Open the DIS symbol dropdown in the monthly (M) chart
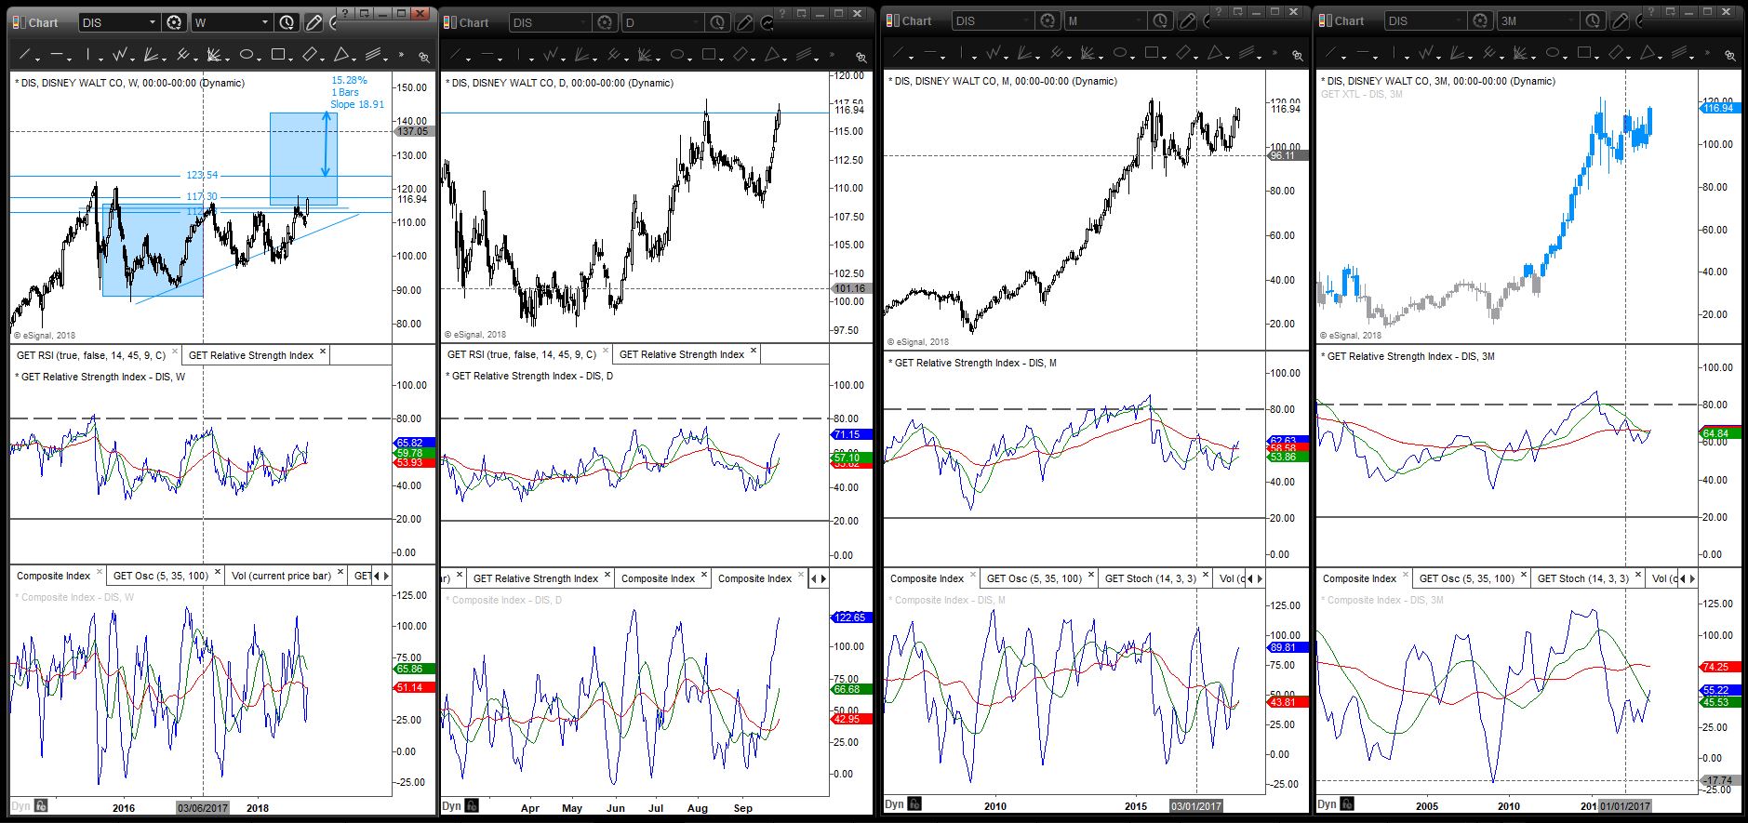This screenshot has height=823, width=1748. tap(1025, 20)
